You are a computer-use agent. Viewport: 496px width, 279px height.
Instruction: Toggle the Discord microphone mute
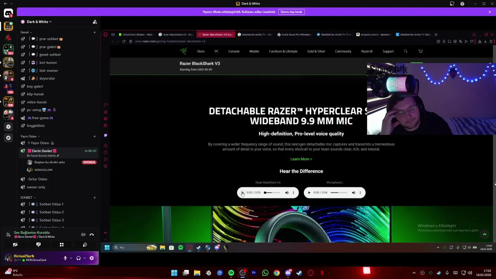(x=65, y=258)
